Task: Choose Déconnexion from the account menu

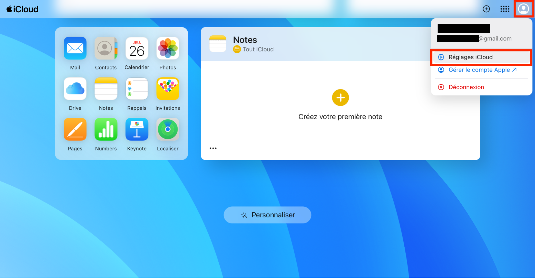Action: pos(466,87)
